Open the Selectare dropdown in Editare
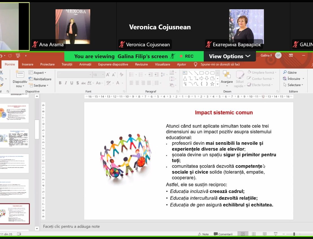The height and width of the screenshot is (239, 313). pyautogui.click(x=294, y=85)
